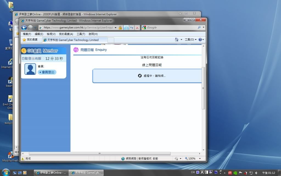Click the volume speaker tray icon
This screenshot has width=281, height=176.
pos(257,173)
